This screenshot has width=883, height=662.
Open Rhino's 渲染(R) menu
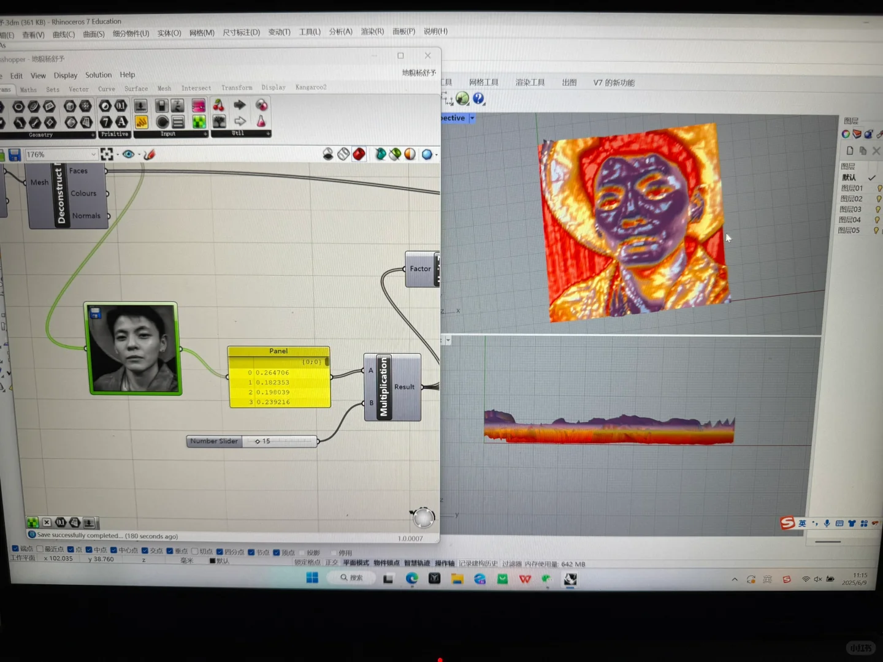(x=372, y=31)
